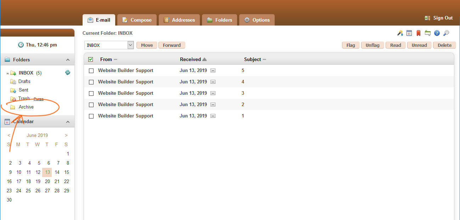Viewport: 460px width, 220px height.
Task: Click the June 2019 calendar title
Action: tap(37, 136)
